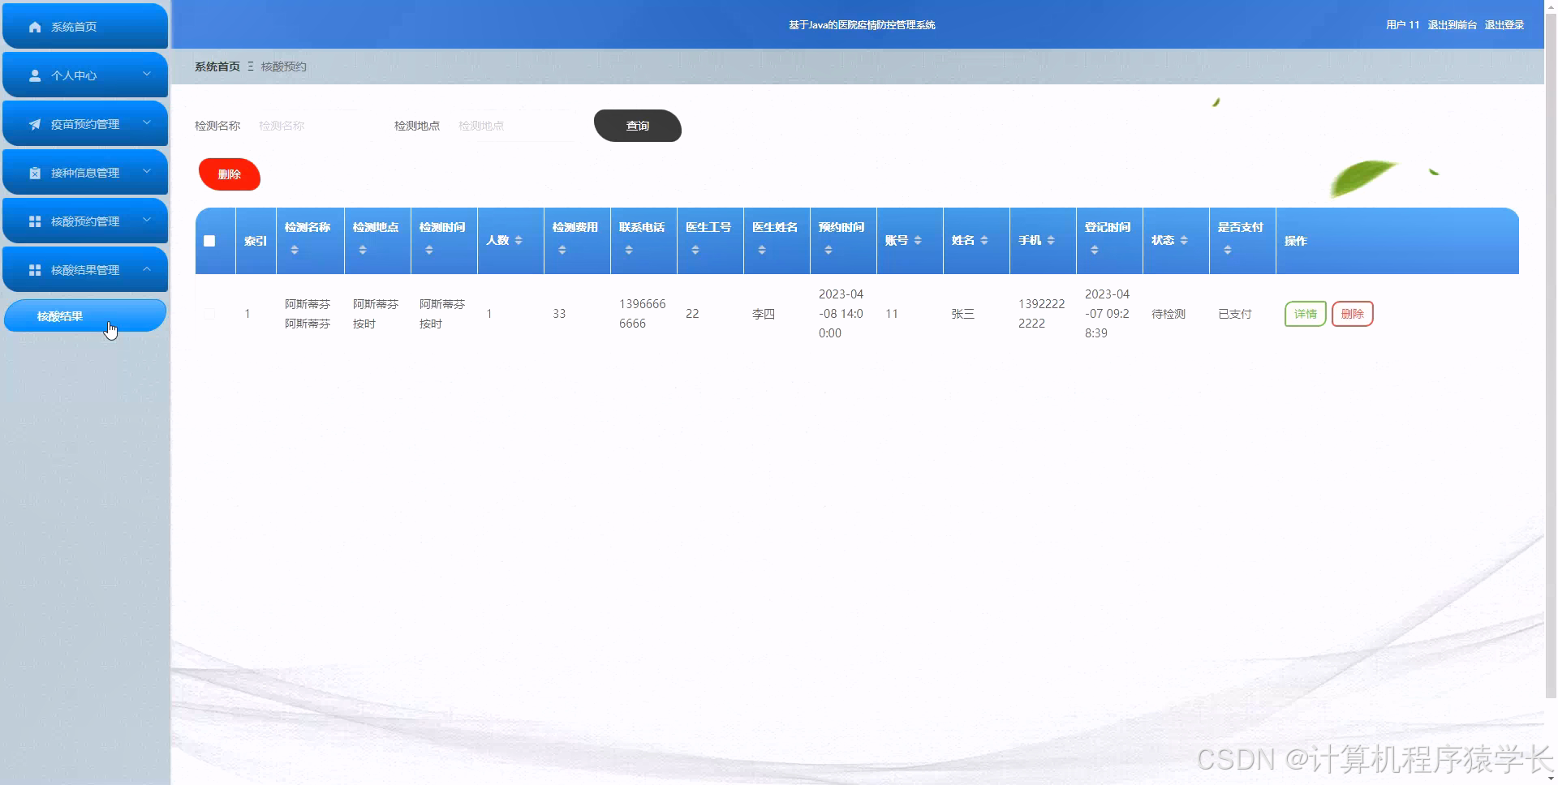
Task: Expand 个人中心 menu chevron
Action: click(147, 74)
